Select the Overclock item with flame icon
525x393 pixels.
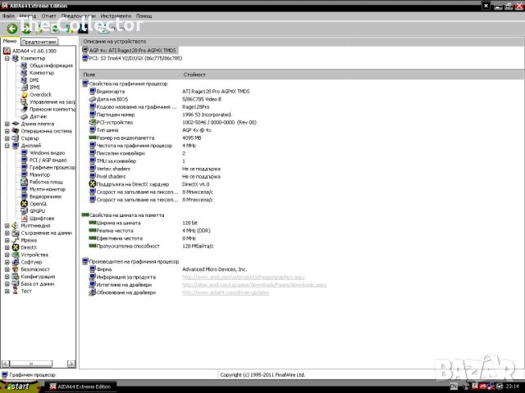click(x=24, y=95)
